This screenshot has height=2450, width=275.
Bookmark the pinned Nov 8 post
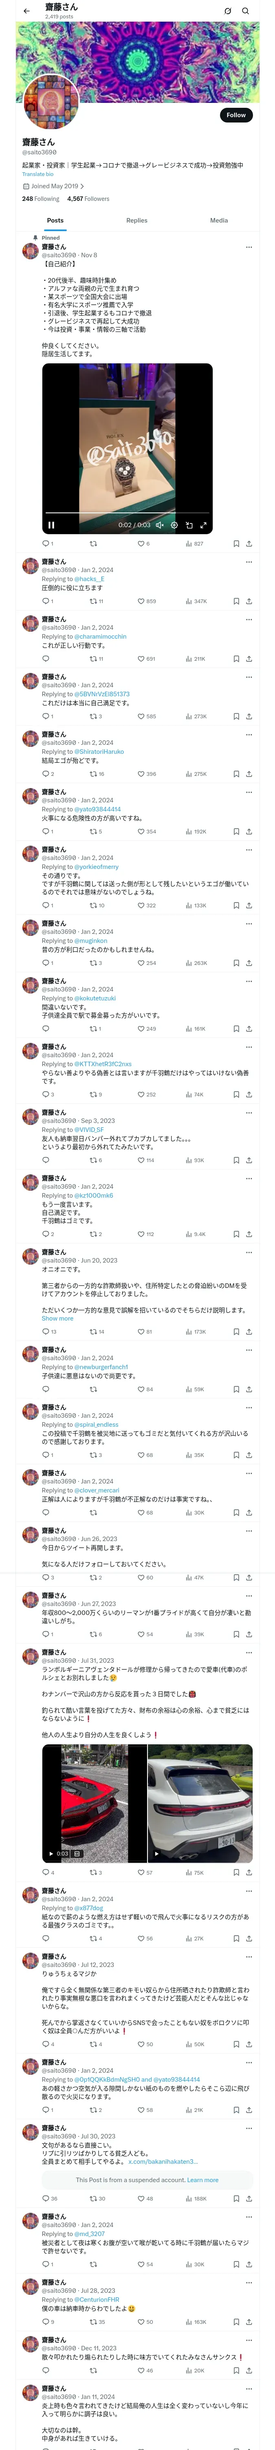(236, 544)
